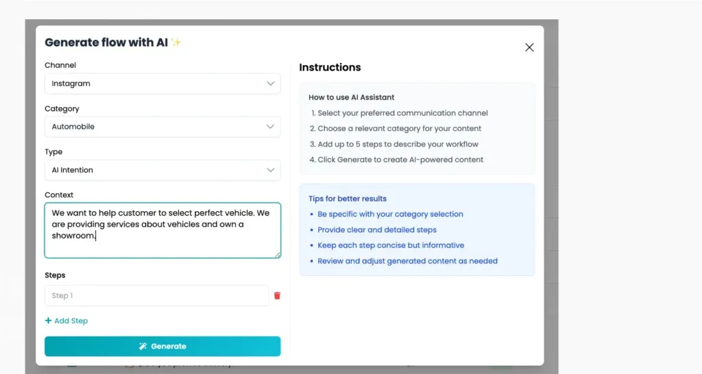Delete Step 1 with the red trash icon

tap(277, 296)
